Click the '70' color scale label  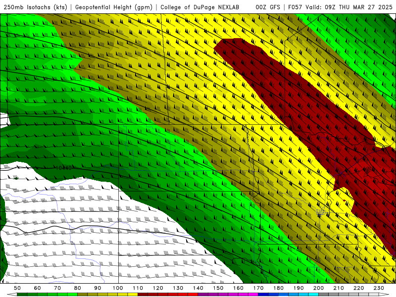[57, 288]
